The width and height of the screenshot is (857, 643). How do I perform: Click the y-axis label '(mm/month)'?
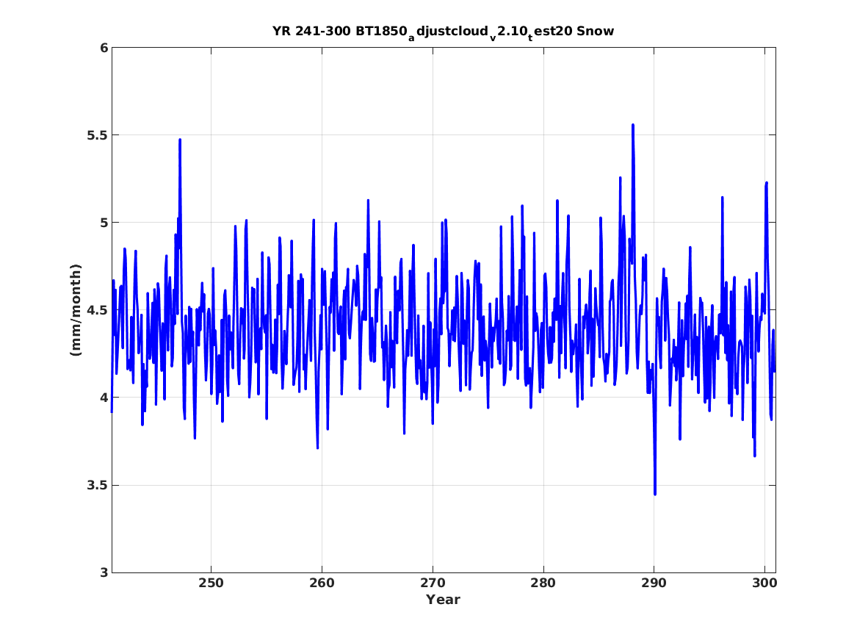click(76, 310)
